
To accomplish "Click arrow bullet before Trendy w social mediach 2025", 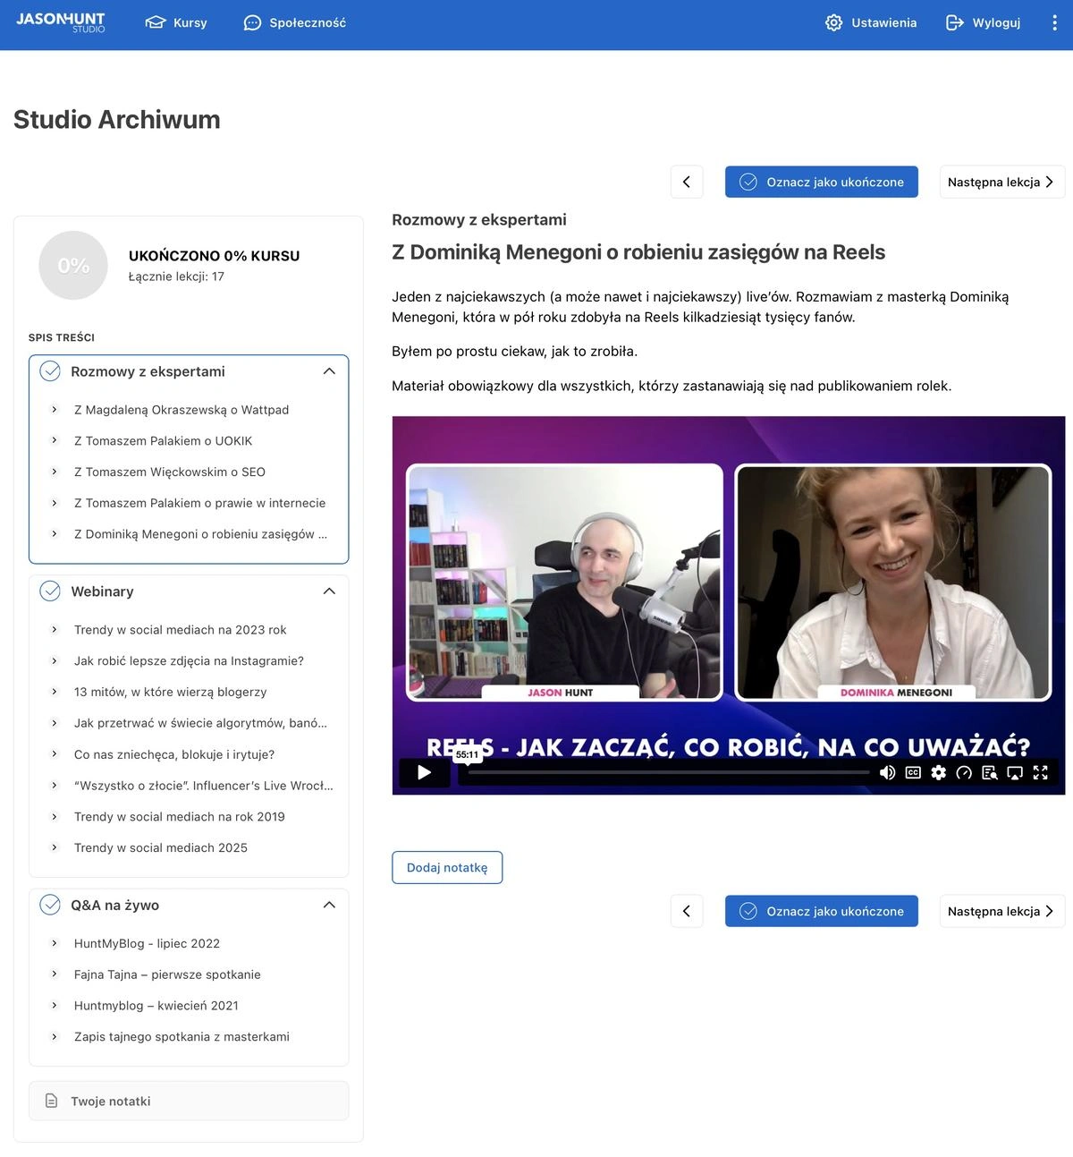I will 54,846.
